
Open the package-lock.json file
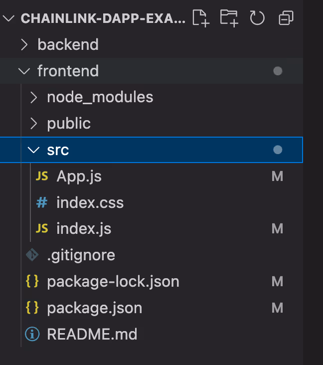[152, 281]
